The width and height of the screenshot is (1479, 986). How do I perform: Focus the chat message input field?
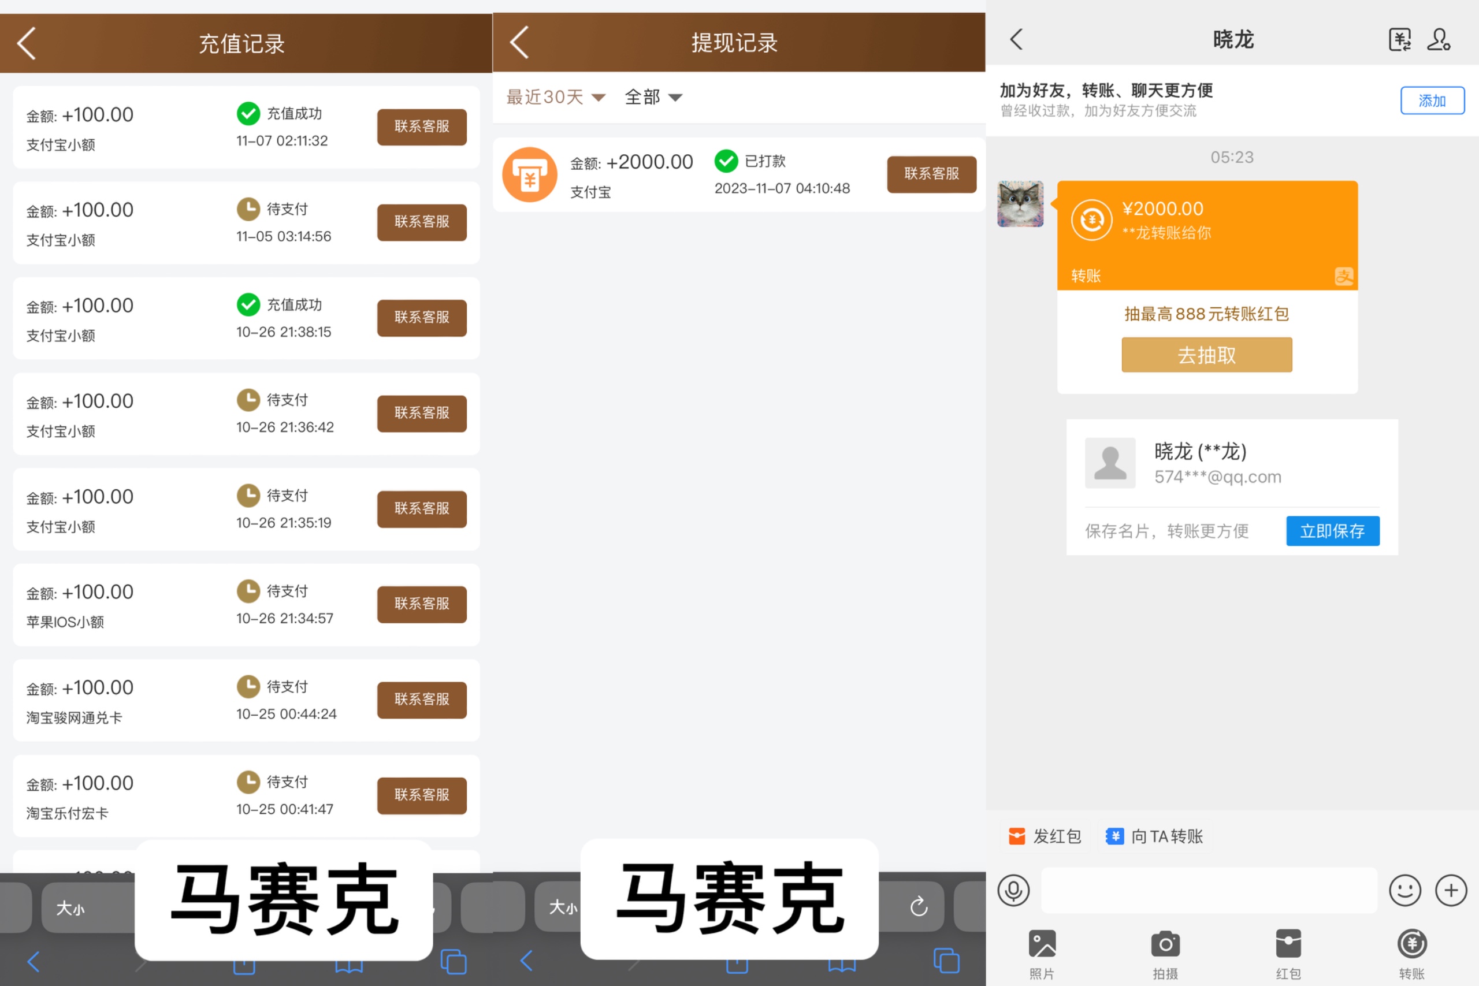point(1209,891)
